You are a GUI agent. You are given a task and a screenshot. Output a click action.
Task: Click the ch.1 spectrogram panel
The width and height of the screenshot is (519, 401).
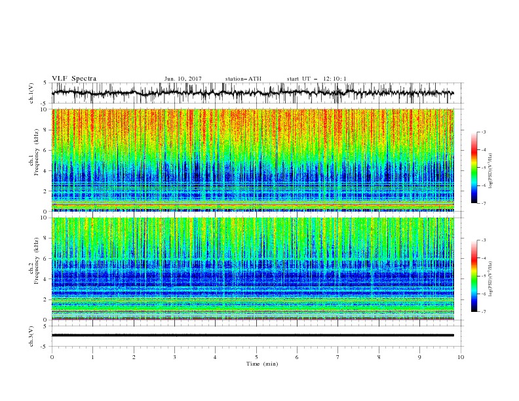(252, 160)
